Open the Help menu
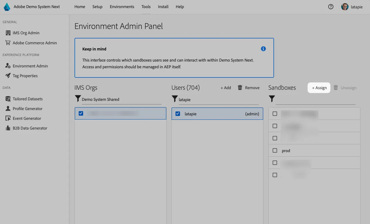The image size is (370, 224). pyautogui.click(x=180, y=7)
